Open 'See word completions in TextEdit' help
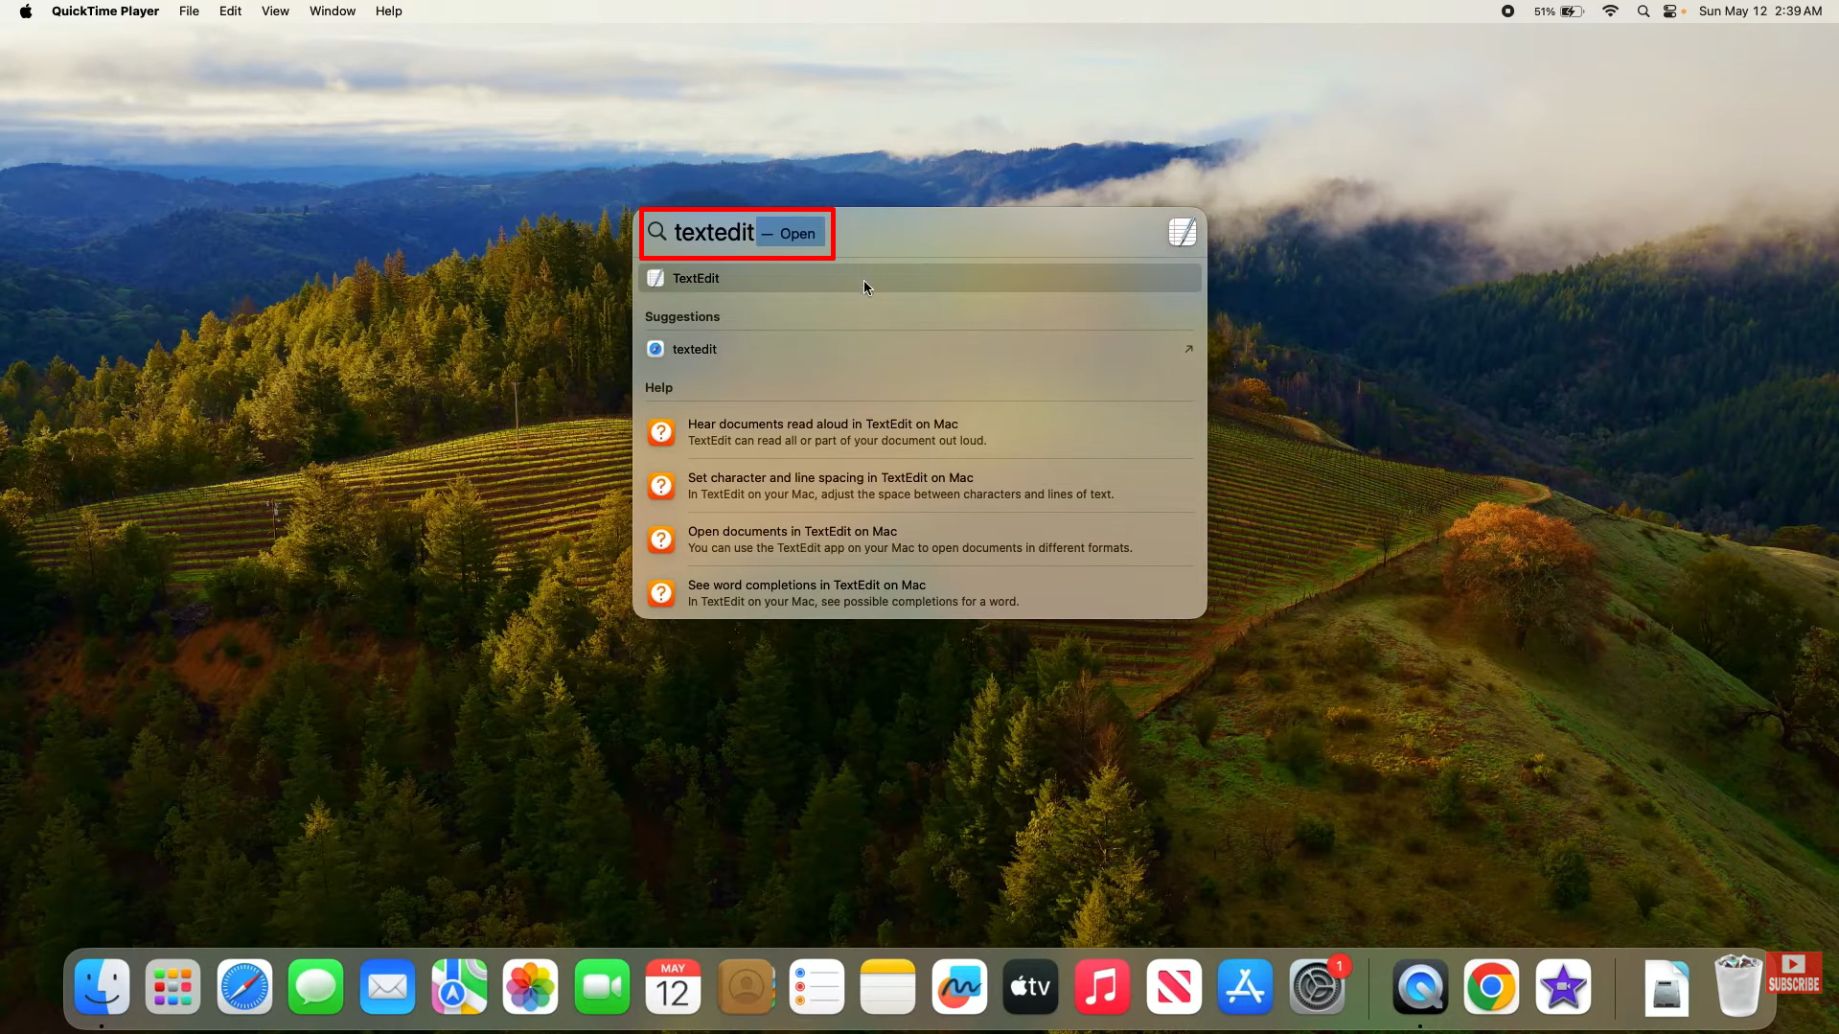This screenshot has width=1839, height=1034. click(919, 593)
